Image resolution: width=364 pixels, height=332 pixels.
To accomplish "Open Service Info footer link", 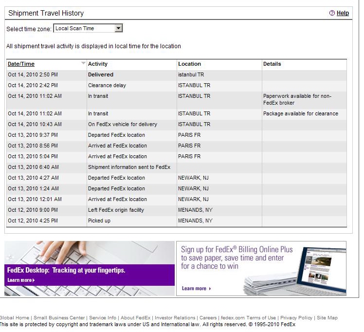I will 103,317.
